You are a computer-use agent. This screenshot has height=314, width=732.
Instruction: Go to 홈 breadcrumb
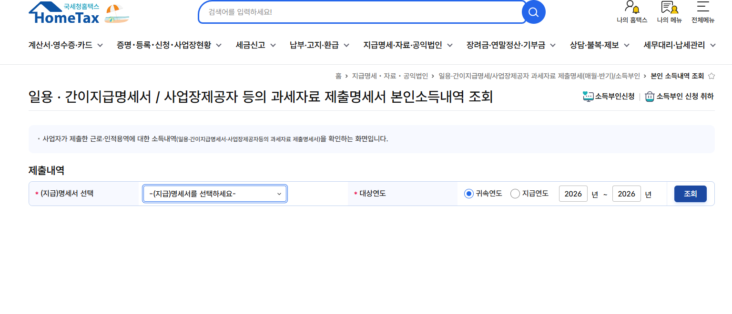pyautogui.click(x=338, y=76)
